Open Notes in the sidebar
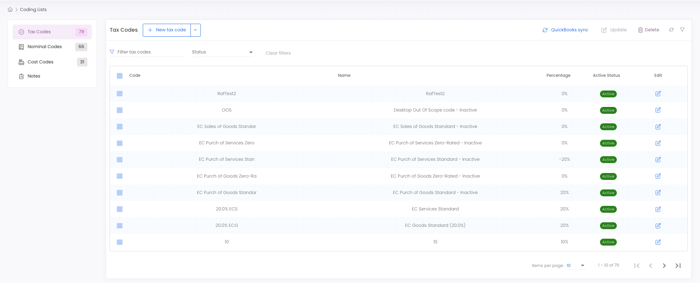 pyautogui.click(x=52, y=76)
